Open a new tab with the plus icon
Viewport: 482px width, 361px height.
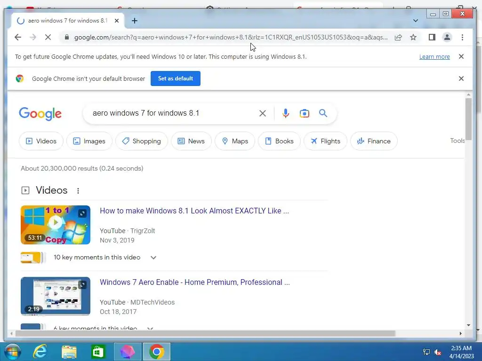point(134,21)
